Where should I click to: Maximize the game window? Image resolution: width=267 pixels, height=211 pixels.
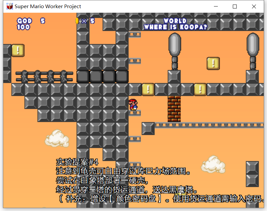click(235, 7)
